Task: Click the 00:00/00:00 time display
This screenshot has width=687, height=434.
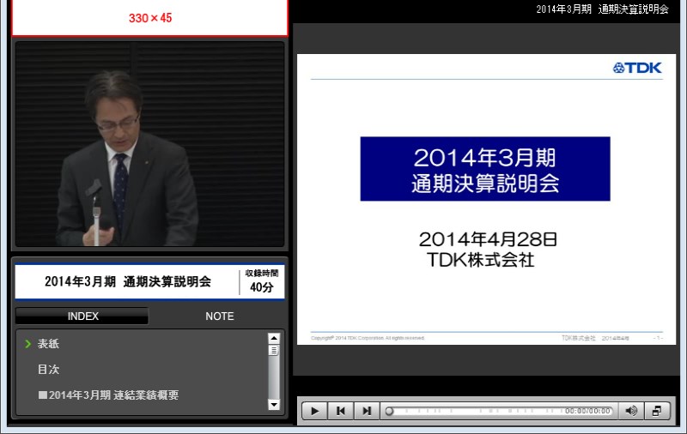Action: pos(587,411)
